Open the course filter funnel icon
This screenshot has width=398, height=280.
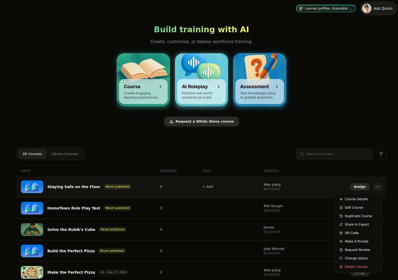pos(381,154)
